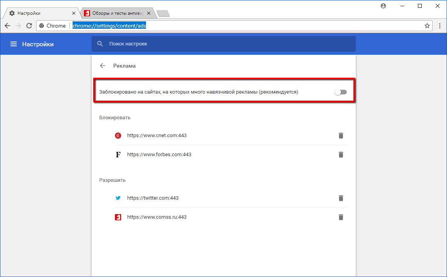Screen dimensions: 447x277
Task: Toggle the intrusive ads blocking switch
Action: point(341,92)
